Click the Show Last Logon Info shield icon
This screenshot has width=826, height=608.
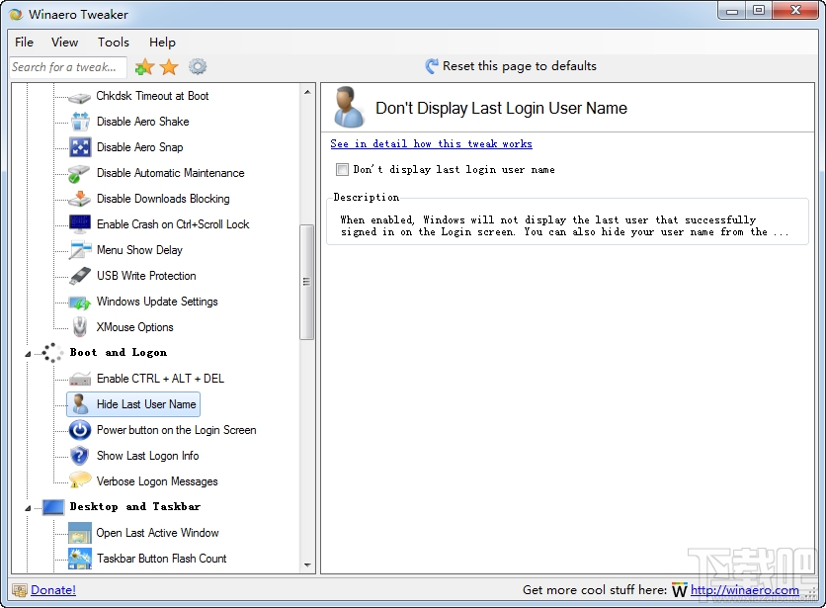(x=80, y=456)
